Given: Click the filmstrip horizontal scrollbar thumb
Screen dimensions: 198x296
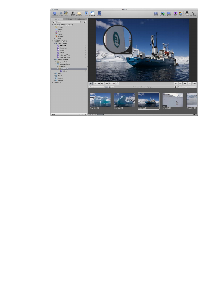Looking at the screenshot, I should pos(100,114).
